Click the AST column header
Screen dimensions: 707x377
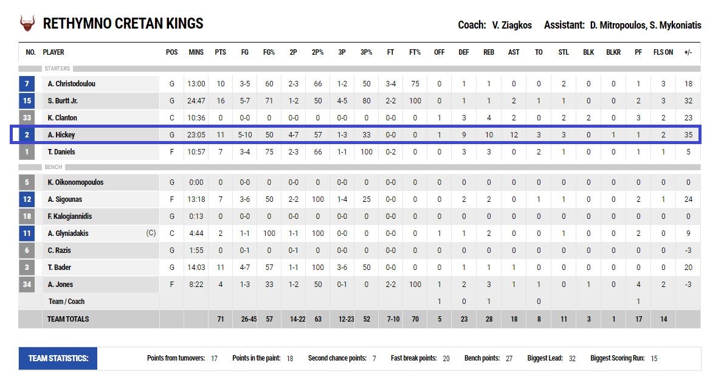514,52
